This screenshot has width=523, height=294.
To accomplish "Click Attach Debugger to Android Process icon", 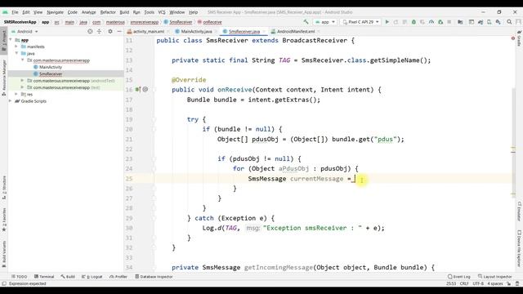I will (440, 22).
